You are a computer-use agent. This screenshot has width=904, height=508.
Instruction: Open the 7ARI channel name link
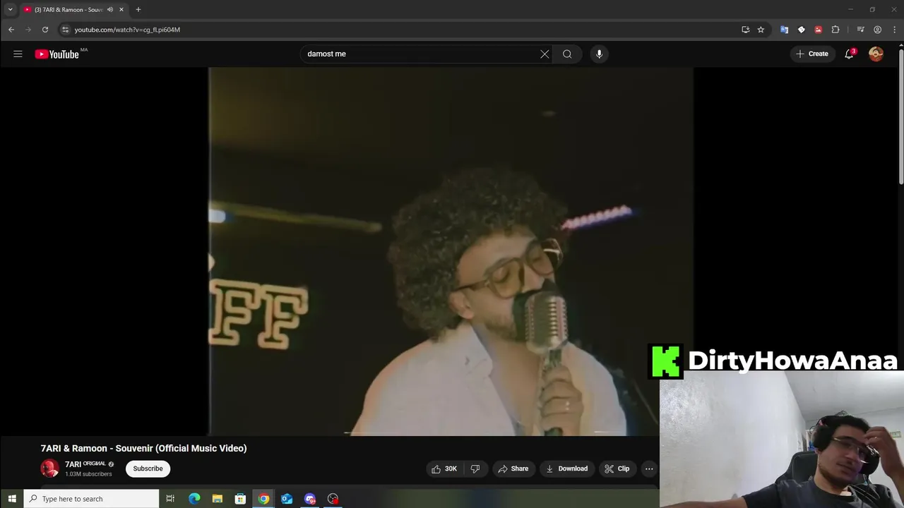(x=73, y=464)
